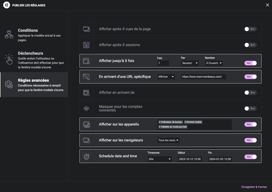Image resolution: width=272 pixels, height=192 pixels.
Task: Expand the browsers selection dropdown
Action: tap(168, 140)
